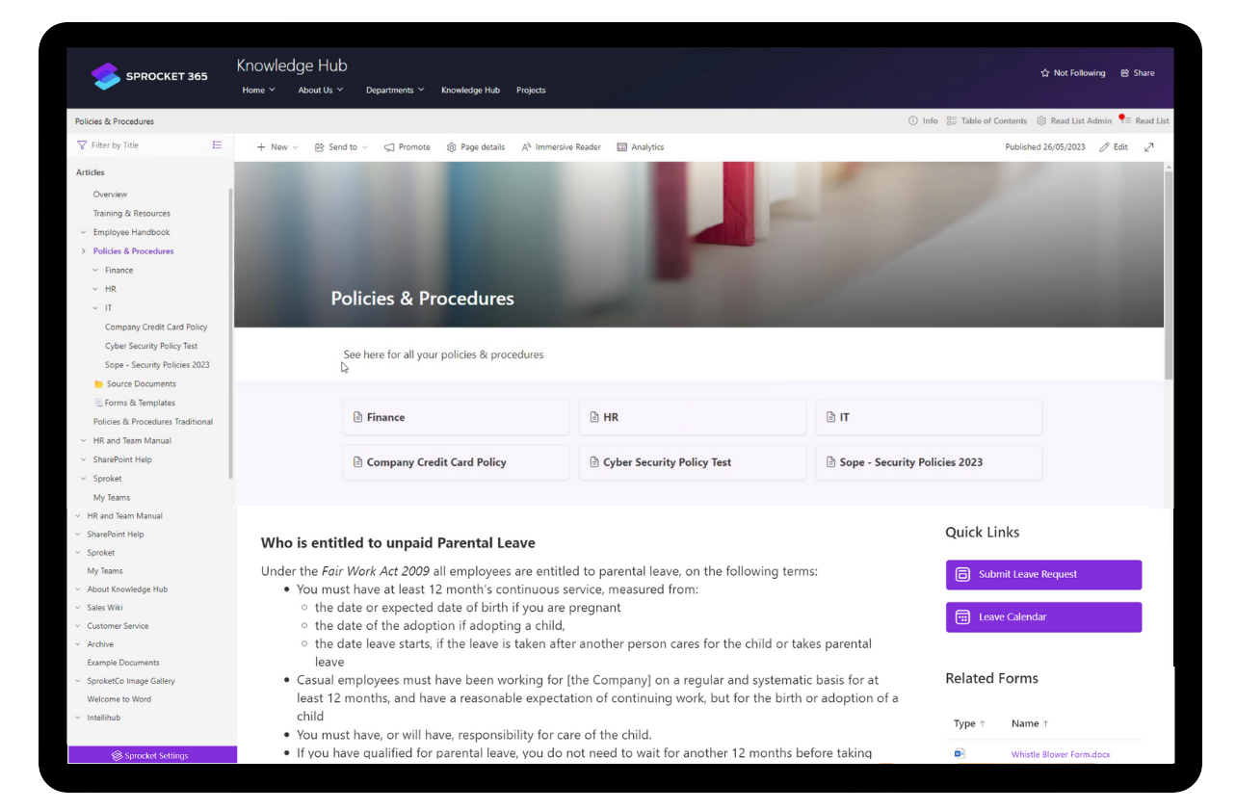Toggle the Not Following status

pos(1072,72)
